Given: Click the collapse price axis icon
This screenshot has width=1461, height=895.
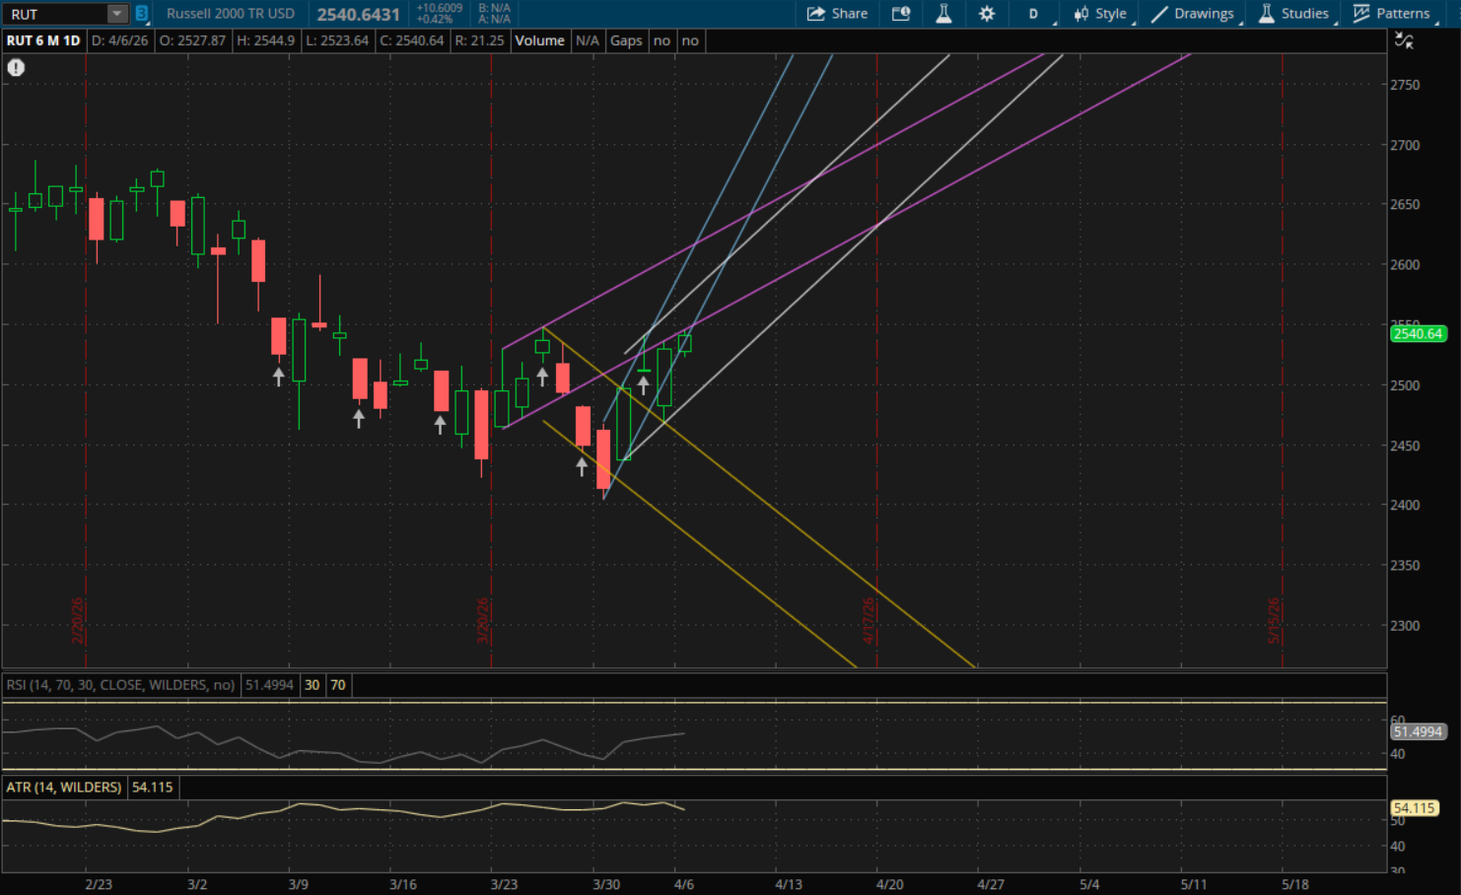Looking at the screenshot, I should click(1404, 40).
